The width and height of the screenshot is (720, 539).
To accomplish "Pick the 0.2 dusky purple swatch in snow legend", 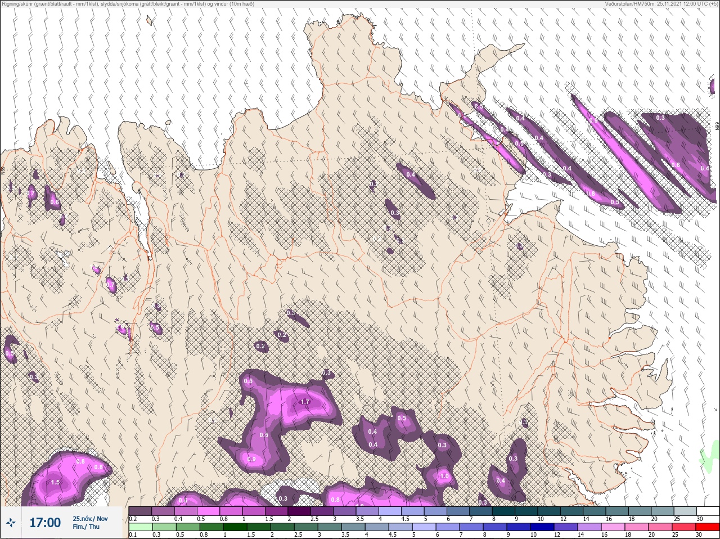I will [x=140, y=511].
